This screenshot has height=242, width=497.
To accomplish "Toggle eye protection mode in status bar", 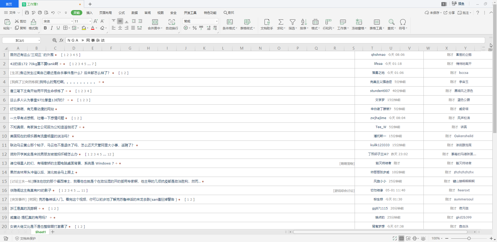I will pyautogui.click(x=423, y=238).
